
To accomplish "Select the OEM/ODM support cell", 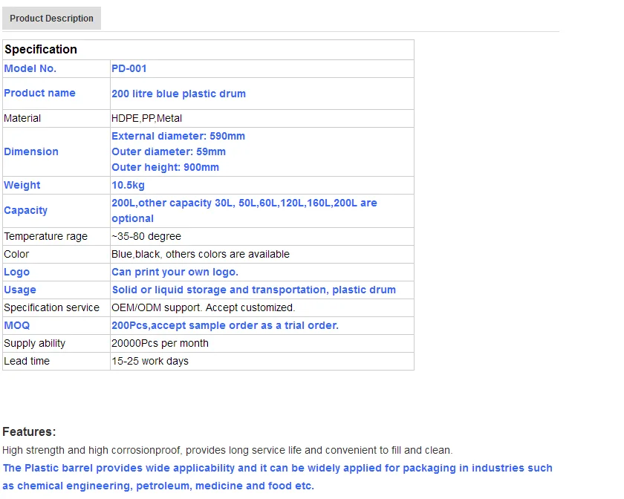I will [203, 307].
